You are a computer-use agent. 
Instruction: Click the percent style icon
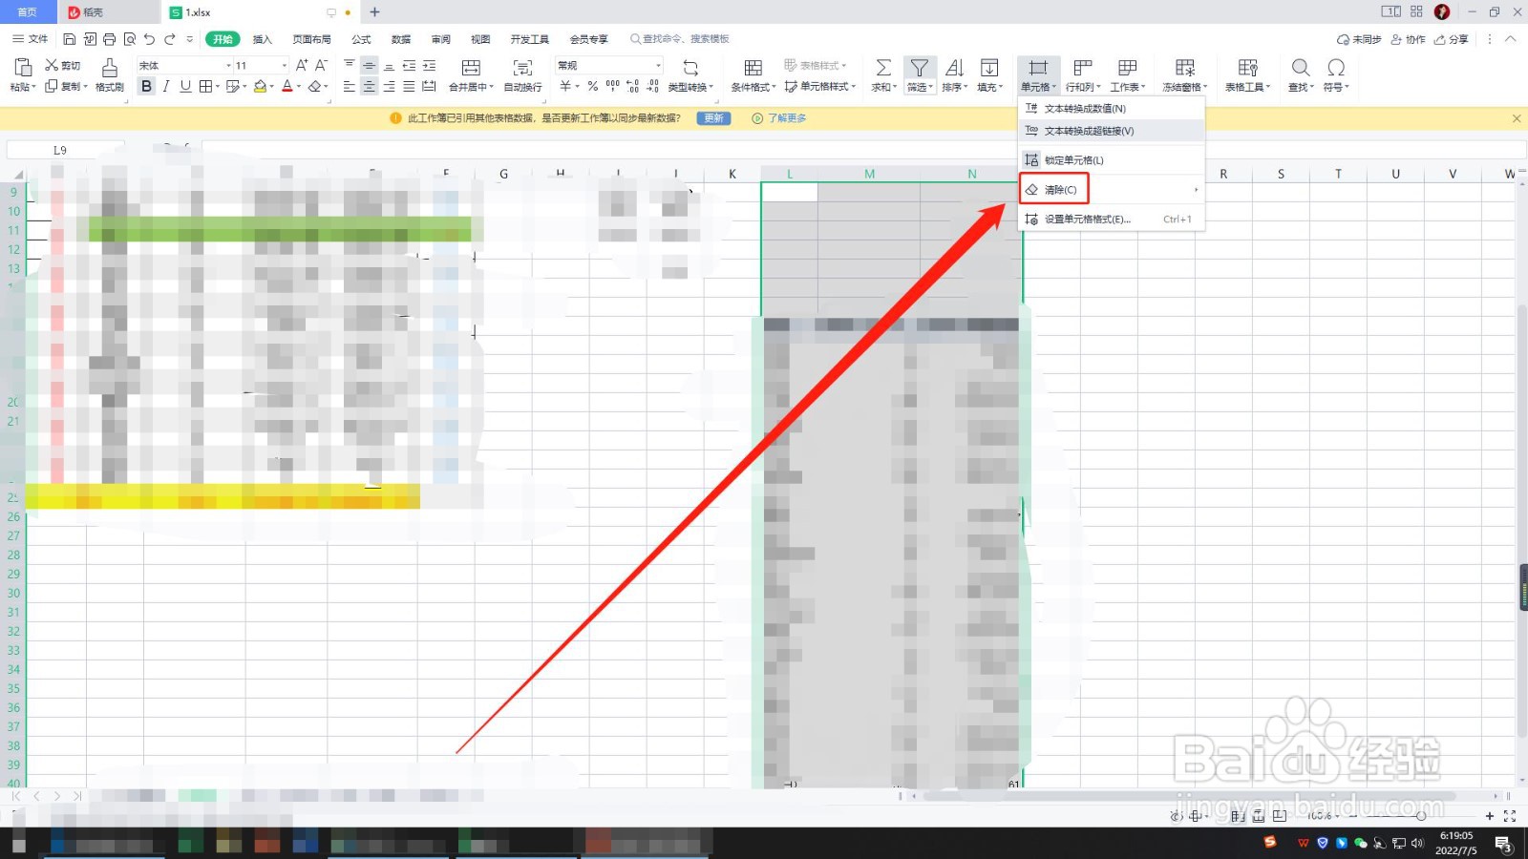tap(592, 86)
